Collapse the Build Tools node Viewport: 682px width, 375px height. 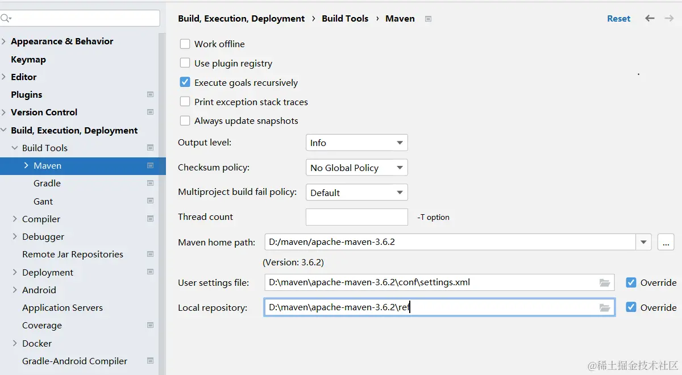(15, 148)
